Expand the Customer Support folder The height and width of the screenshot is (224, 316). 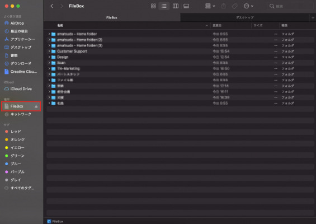tap(49, 52)
